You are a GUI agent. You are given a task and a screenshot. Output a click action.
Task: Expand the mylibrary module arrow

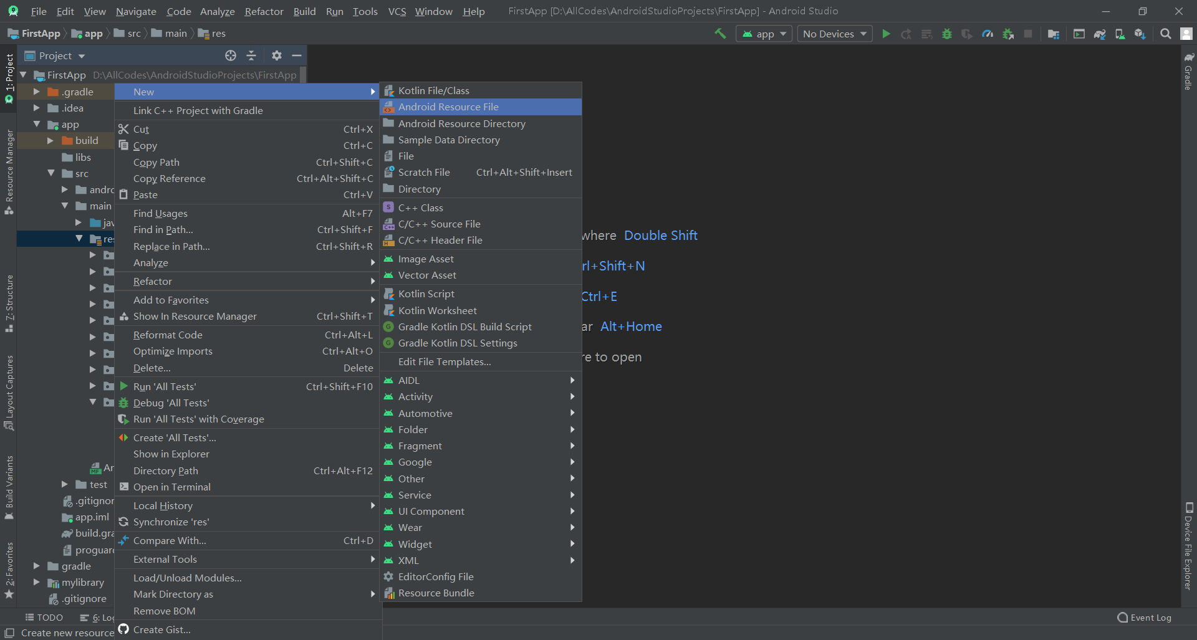[x=37, y=582]
